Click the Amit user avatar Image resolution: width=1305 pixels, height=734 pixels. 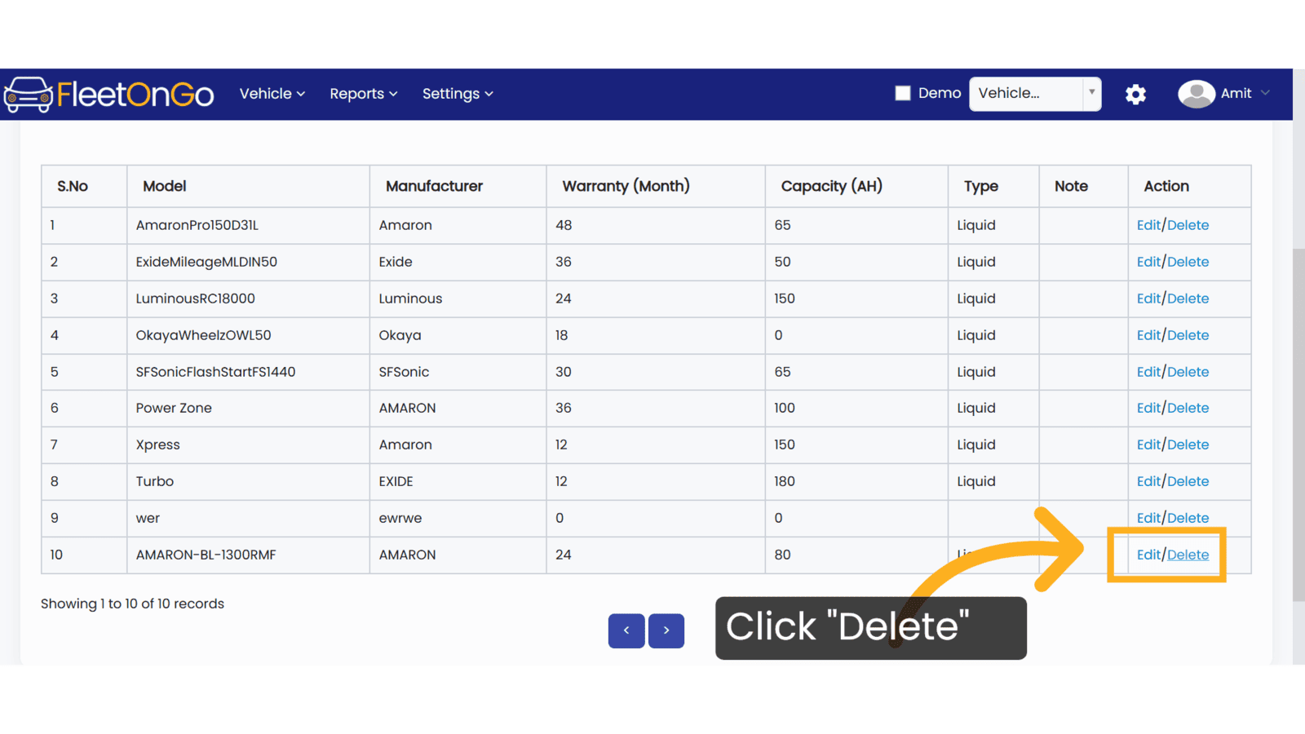click(1197, 94)
